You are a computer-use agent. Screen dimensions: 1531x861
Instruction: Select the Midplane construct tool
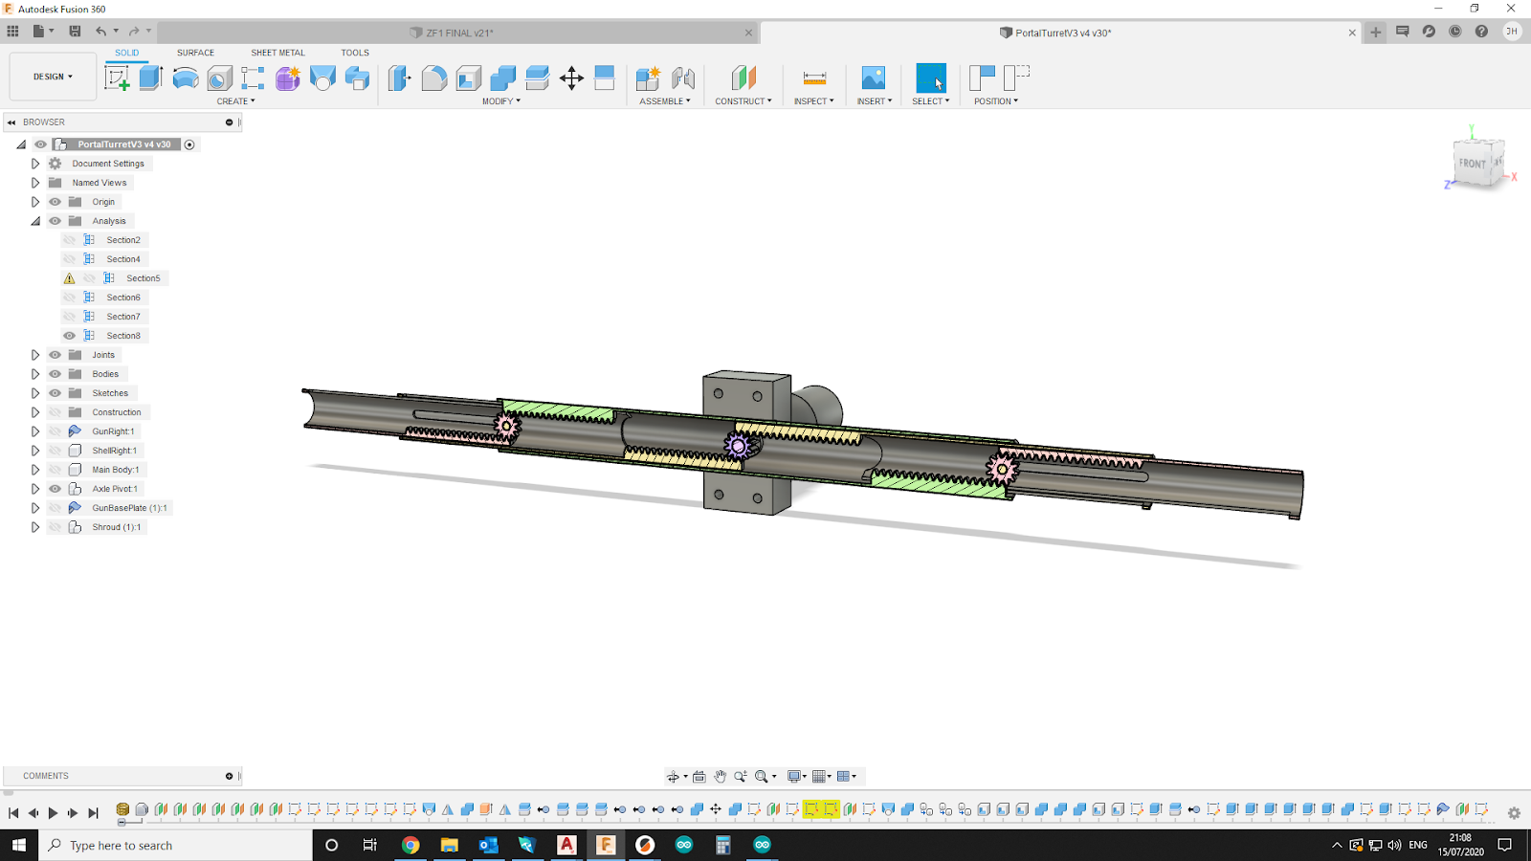(x=743, y=77)
